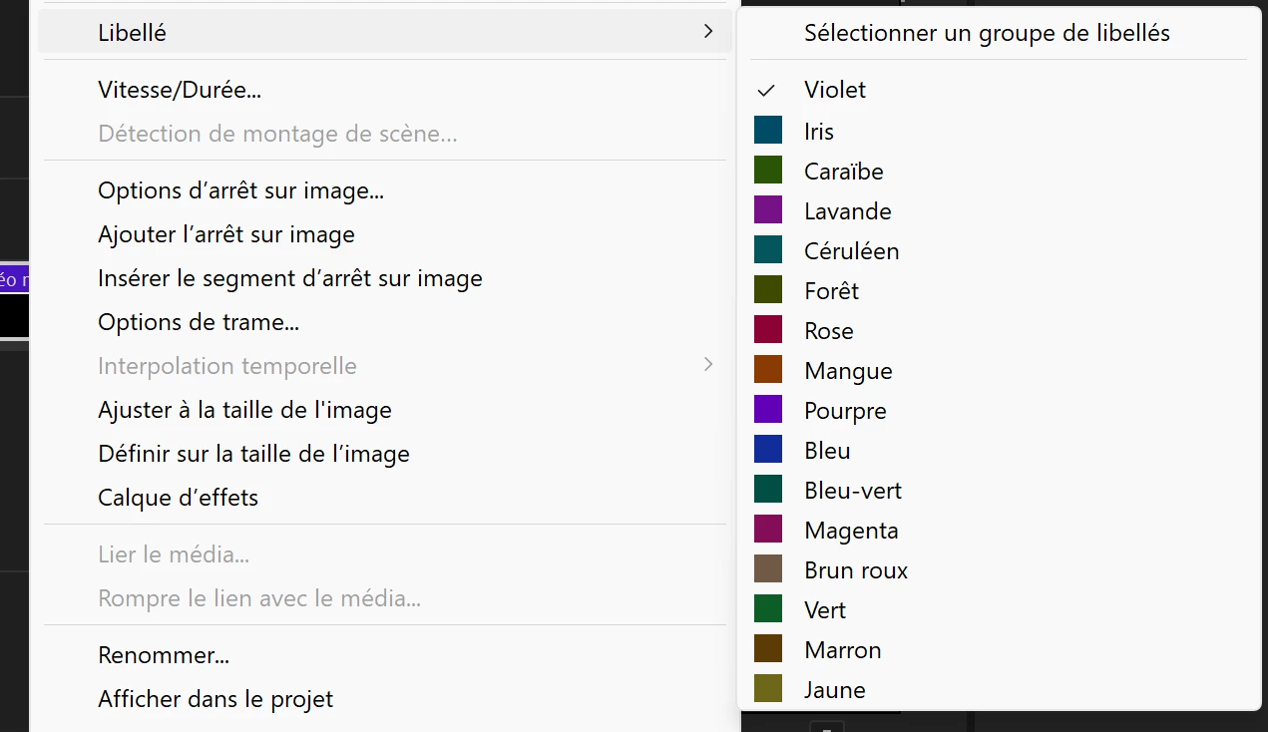Click the Lavande purple swatch

pos(768,210)
